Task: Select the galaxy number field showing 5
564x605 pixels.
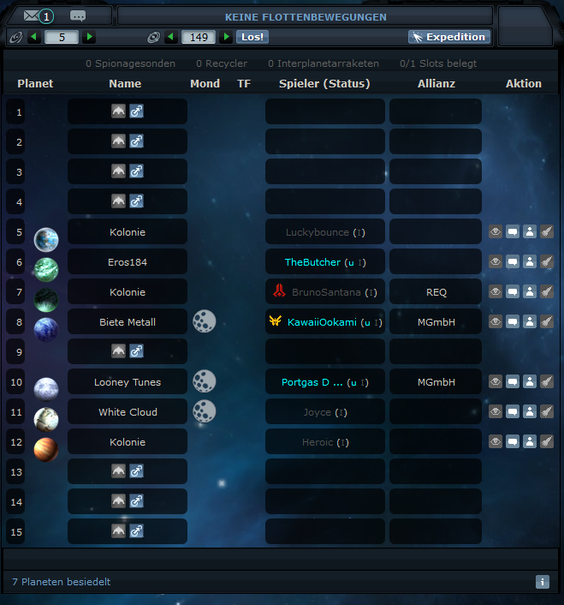Action: click(62, 37)
